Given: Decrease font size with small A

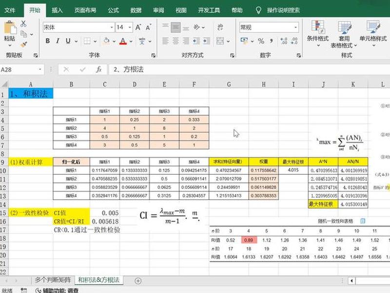Looking at the screenshot, I should 148,27.
